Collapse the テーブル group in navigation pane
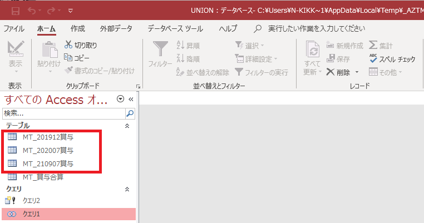The height and width of the screenshot is (223, 424). (x=126, y=126)
